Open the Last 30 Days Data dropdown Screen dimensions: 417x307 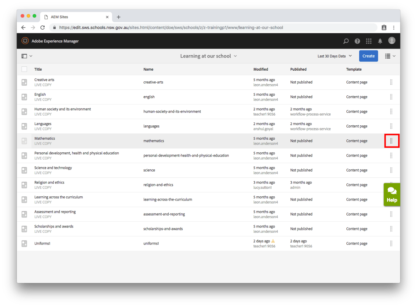[335, 56]
